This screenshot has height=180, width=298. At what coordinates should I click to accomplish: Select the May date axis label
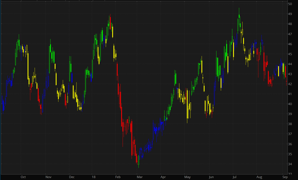click(188, 177)
